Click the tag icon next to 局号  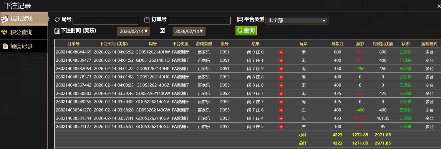tap(57, 20)
